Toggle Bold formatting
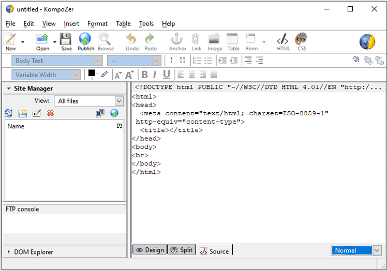This screenshot has width=388, height=271. click(145, 74)
